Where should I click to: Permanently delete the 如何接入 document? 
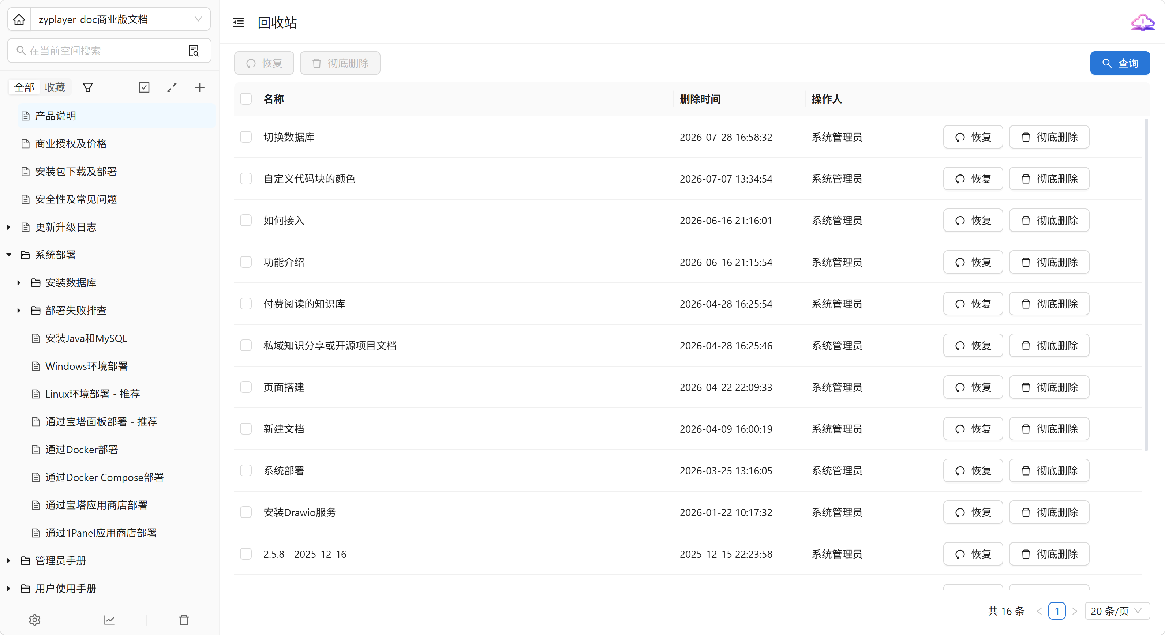1049,220
